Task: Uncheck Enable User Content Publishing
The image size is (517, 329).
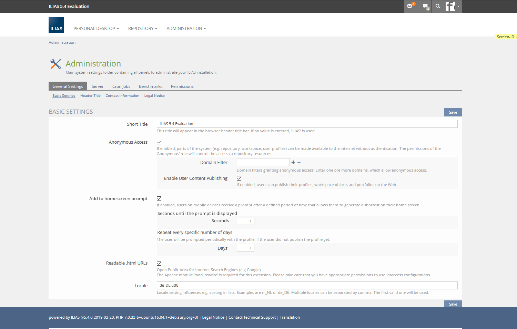Action: [x=239, y=178]
